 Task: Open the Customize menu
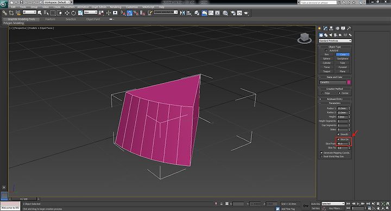click(x=132, y=7)
